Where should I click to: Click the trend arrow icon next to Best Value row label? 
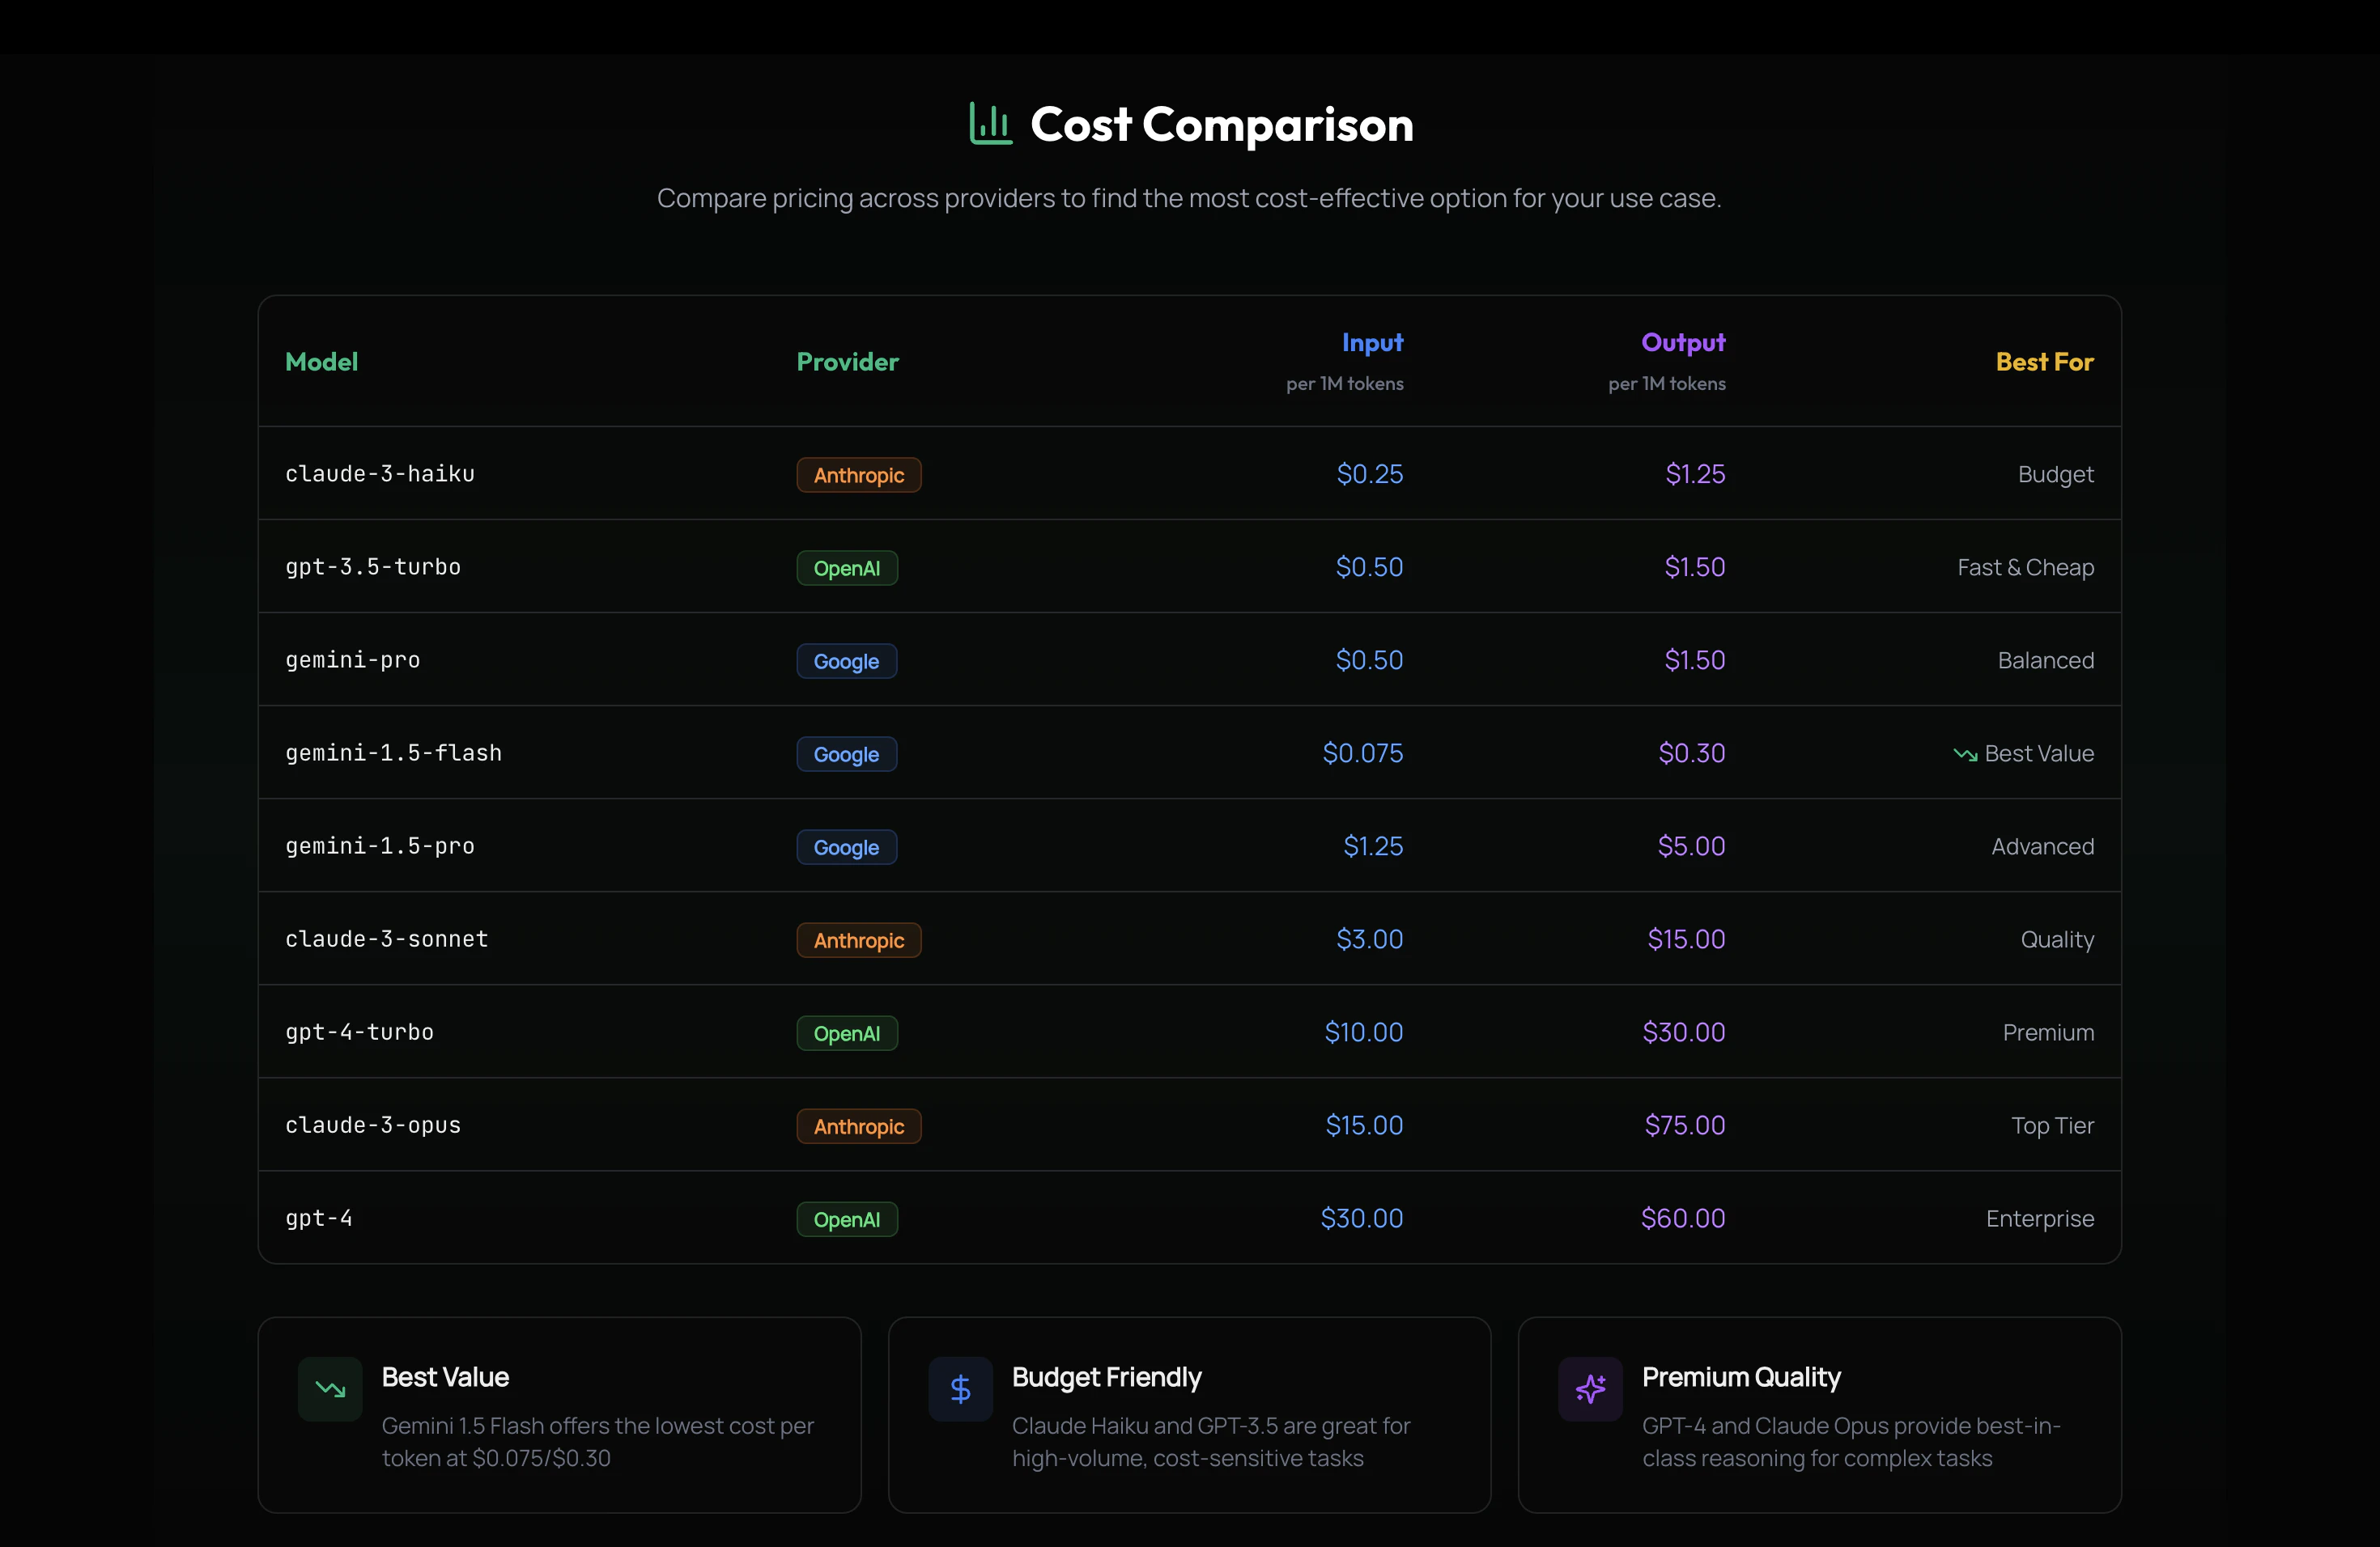coord(1964,755)
